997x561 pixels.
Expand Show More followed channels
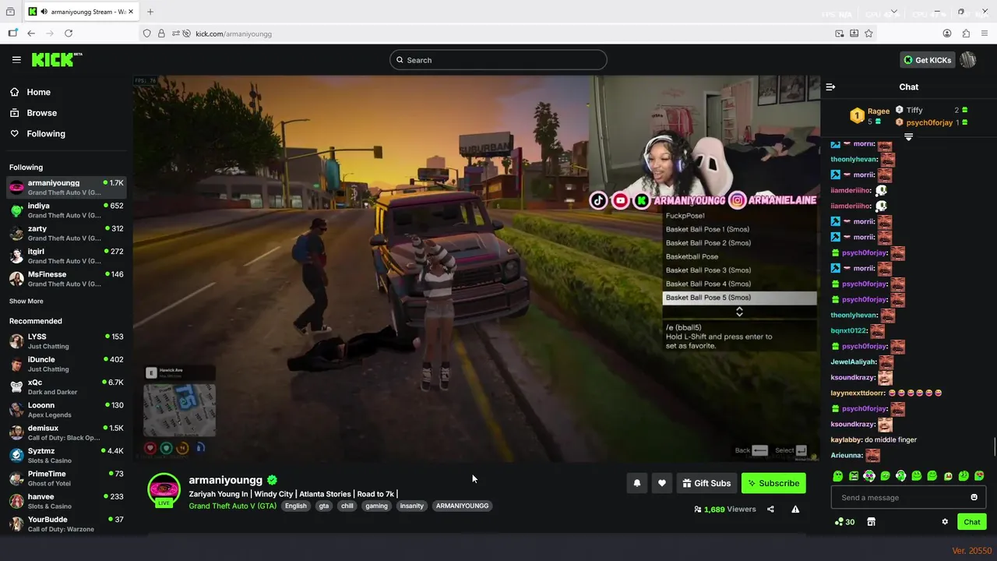point(26,302)
